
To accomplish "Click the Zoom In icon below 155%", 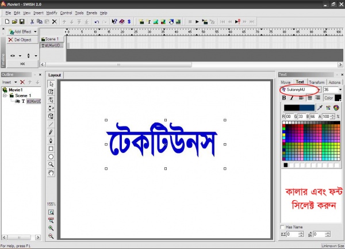I will [x=51, y=228].
